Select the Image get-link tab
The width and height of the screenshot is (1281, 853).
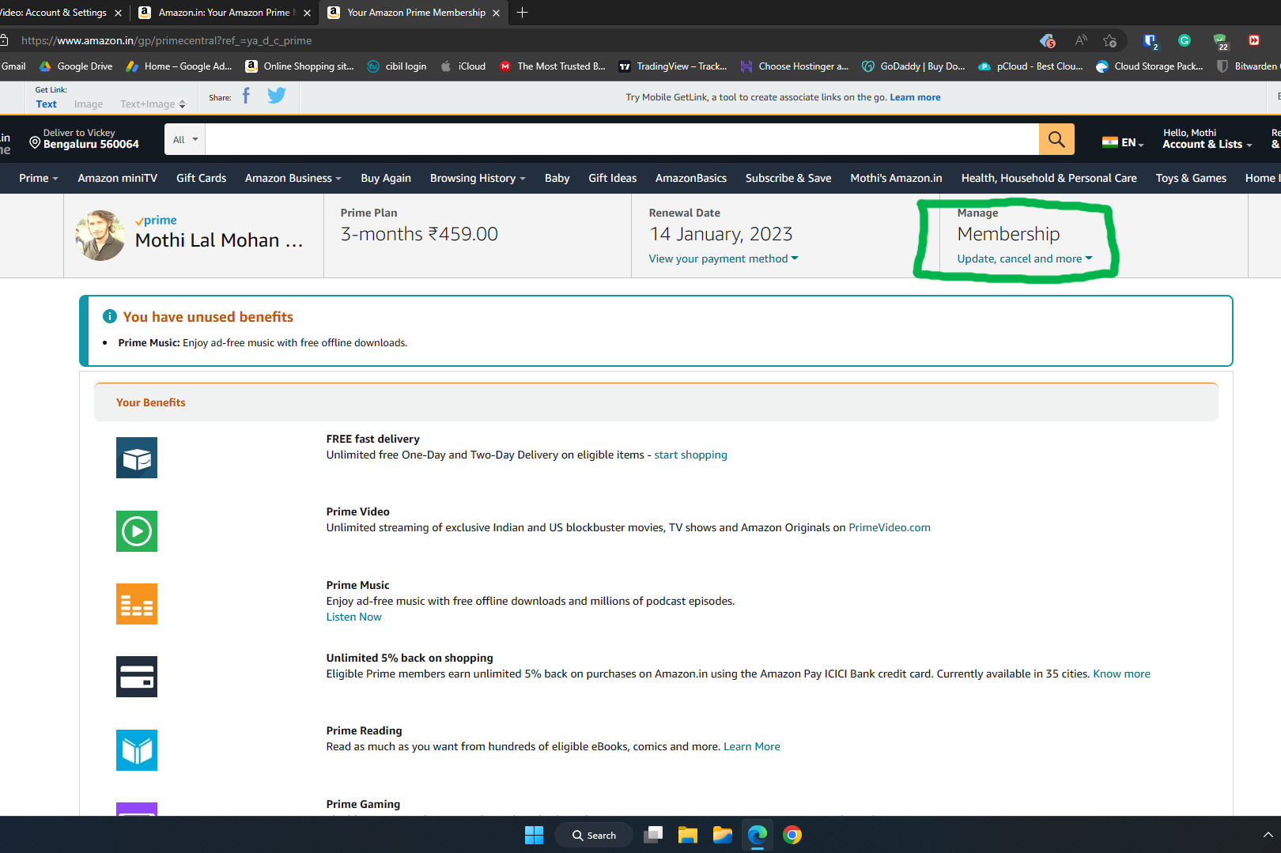point(89,104)
